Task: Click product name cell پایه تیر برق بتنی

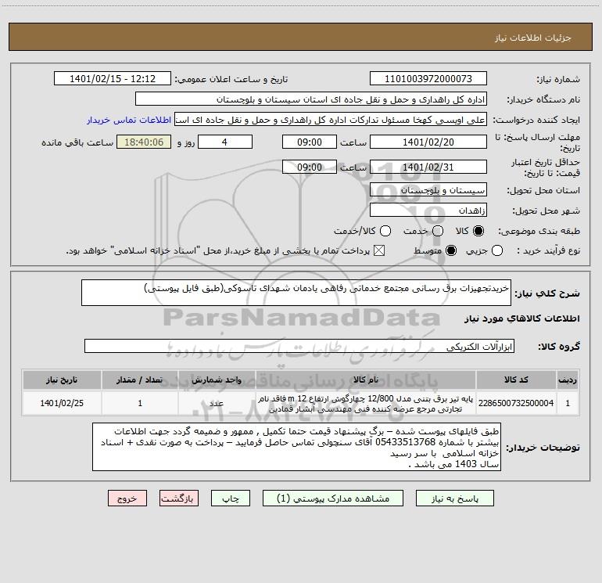Action: tap(366, 403)
